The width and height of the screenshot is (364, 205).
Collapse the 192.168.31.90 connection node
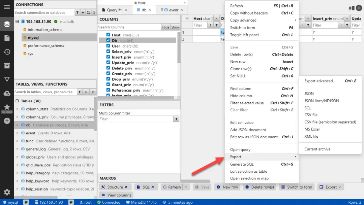point(18,22)
